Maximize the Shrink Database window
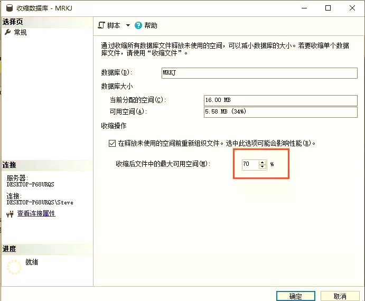This screenshot has width=365, height=301. (x=328, y=8)
